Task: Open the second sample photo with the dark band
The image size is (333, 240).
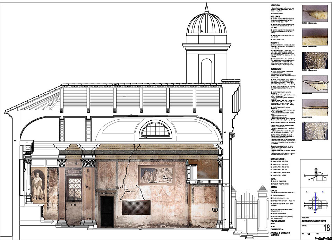Action: (x=315, y=37)
